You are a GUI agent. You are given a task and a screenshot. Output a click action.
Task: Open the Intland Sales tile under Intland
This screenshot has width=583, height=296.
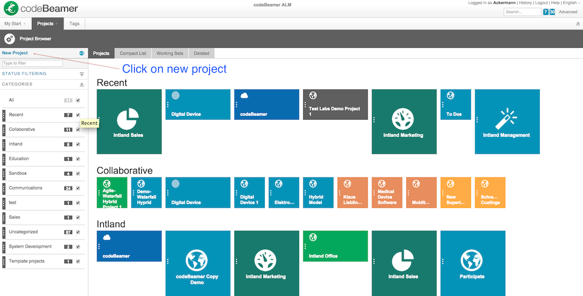click(404, 263)
